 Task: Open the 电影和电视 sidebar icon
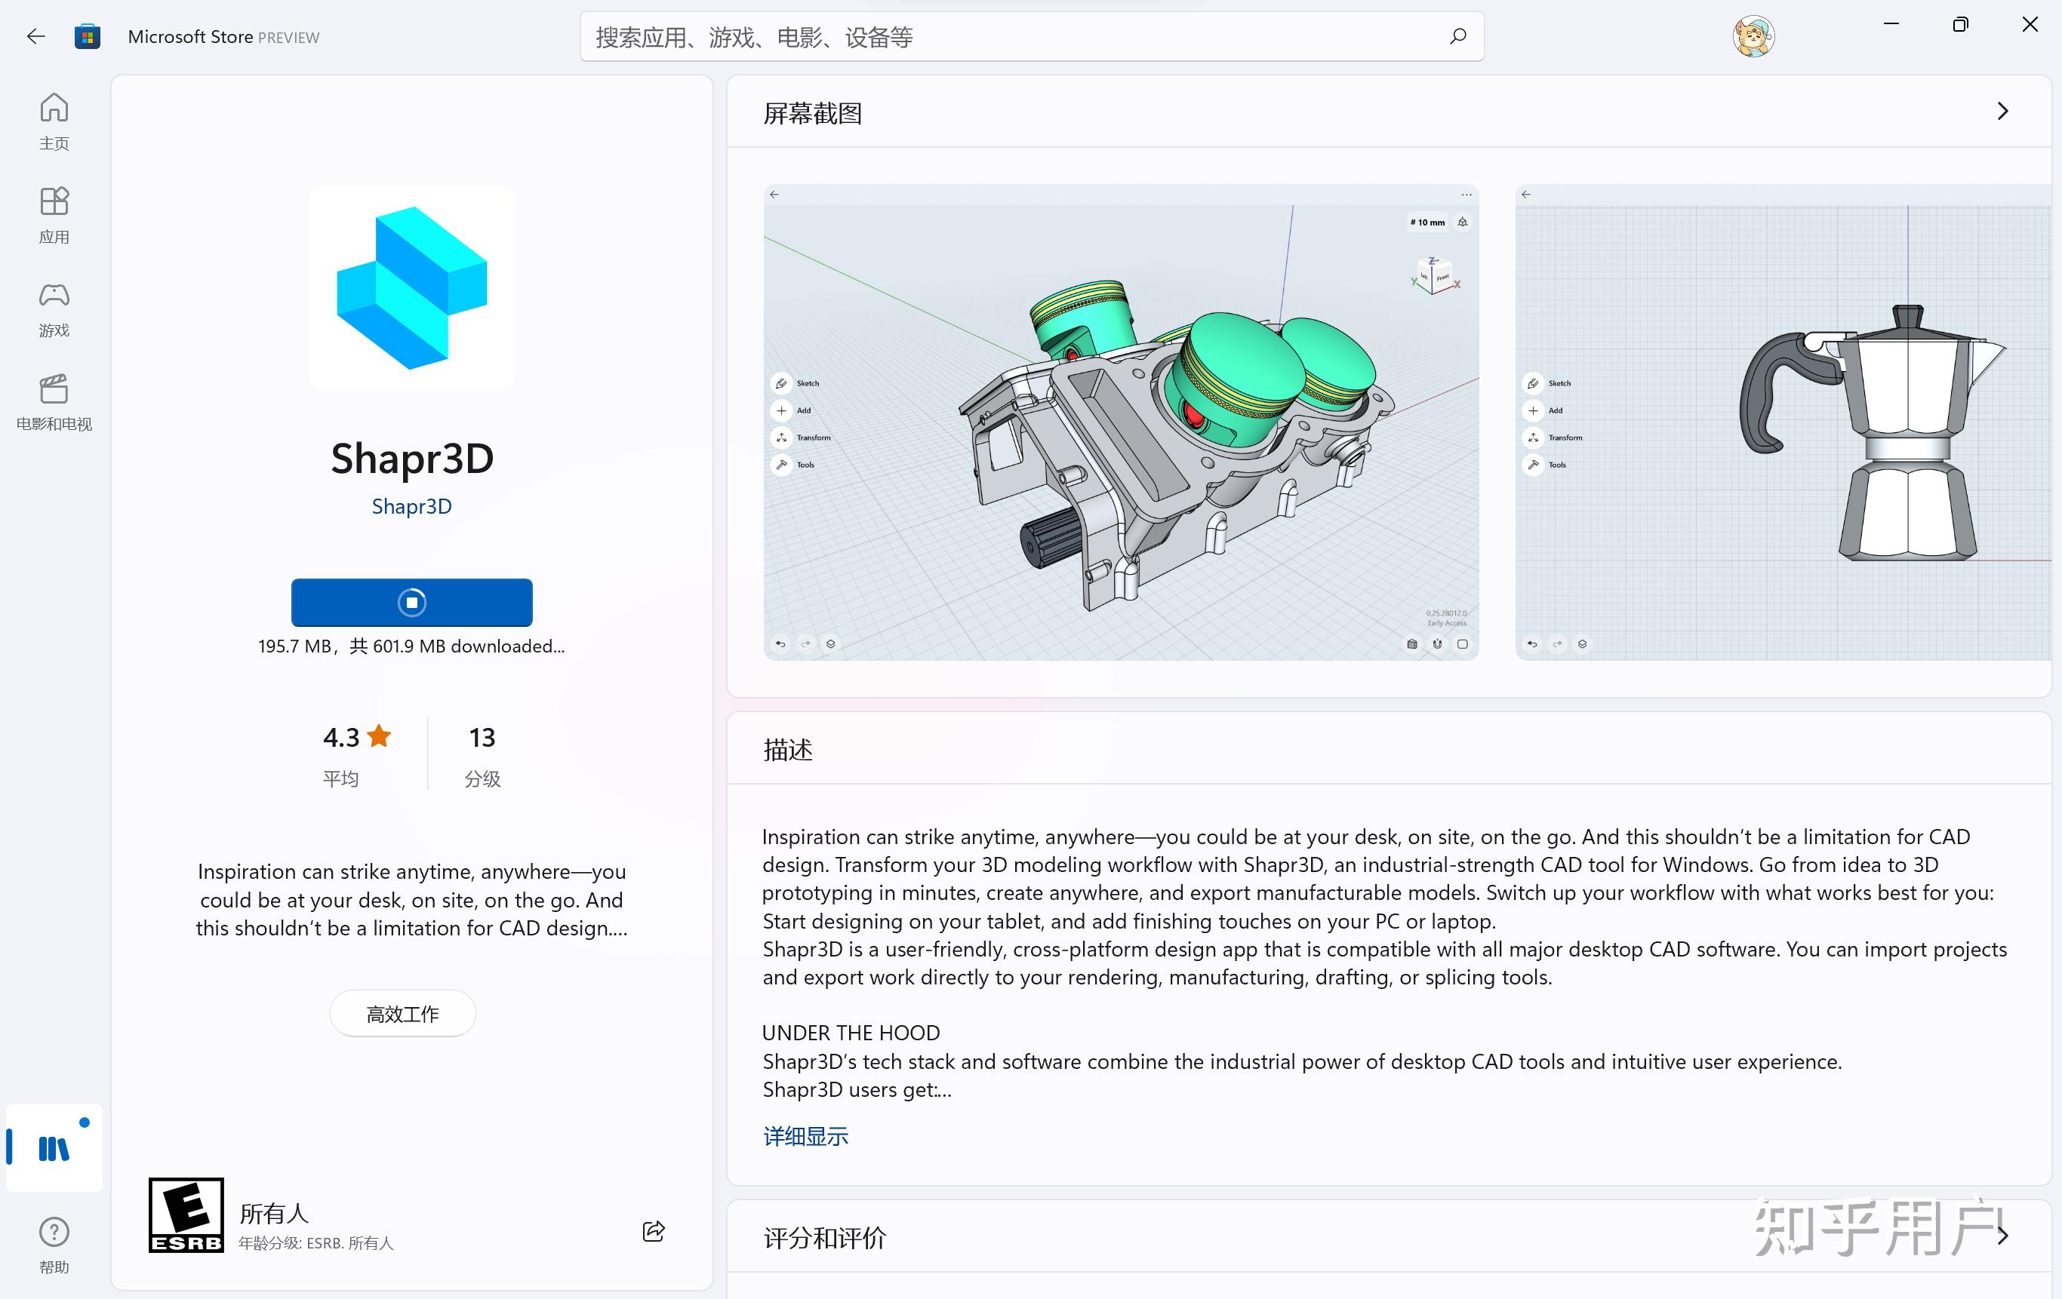click(53, 401)
